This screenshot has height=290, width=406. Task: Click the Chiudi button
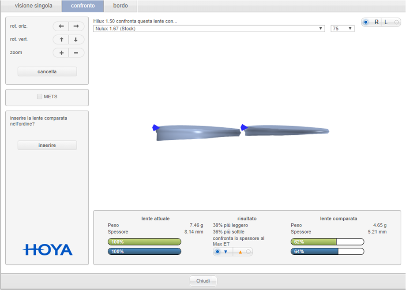point(203,281)
